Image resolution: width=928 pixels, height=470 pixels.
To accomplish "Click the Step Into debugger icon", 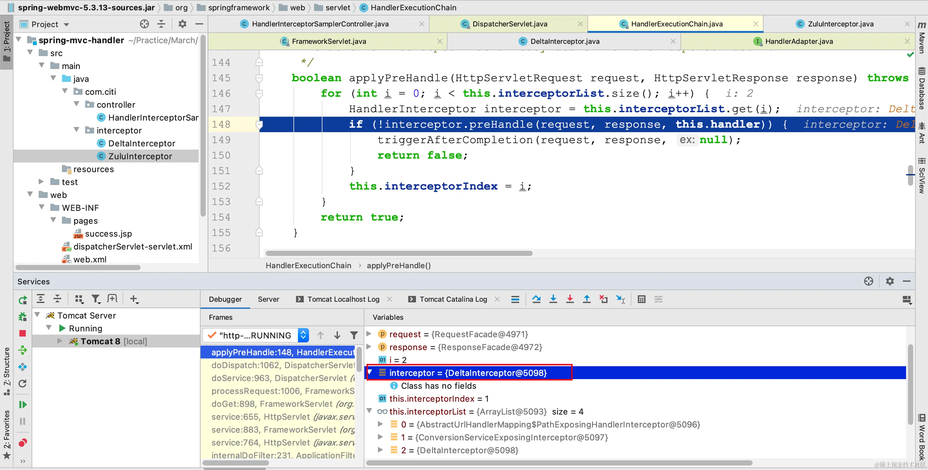I will [553, 299].
